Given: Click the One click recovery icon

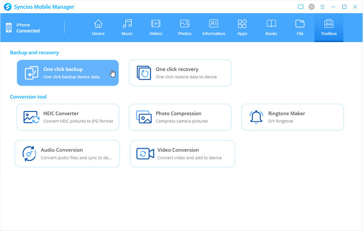Looking at the screenshot, I should click(x=144, y=73).
